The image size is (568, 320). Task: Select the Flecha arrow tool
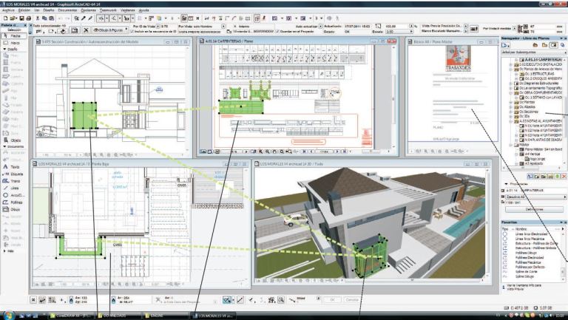[x=13, y=35]
